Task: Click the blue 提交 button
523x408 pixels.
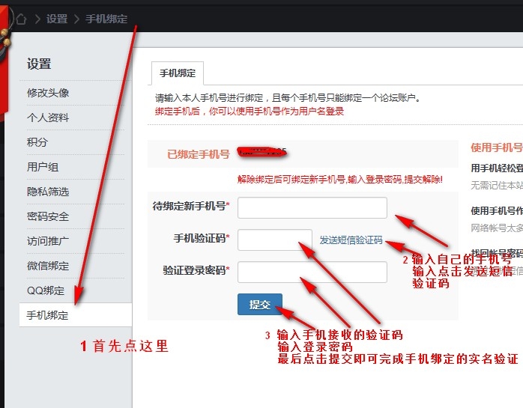Action: pyautogui.click(x=260, y=305)
